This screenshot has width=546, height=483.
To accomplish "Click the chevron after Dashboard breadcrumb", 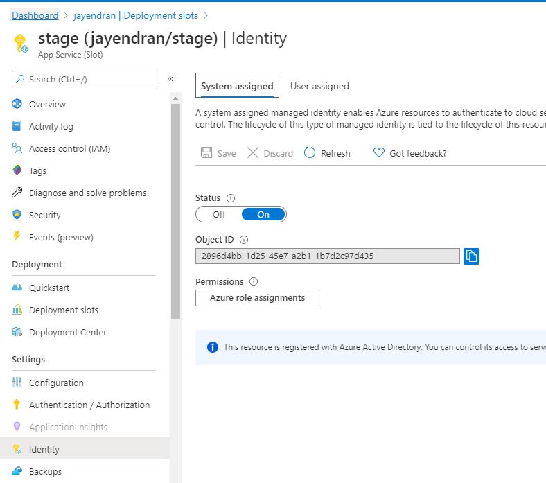I will pos(65,16).
